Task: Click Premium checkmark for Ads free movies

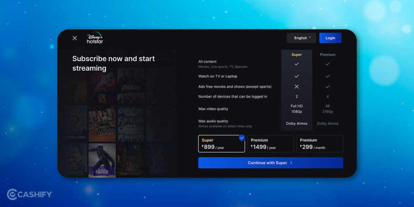Action: tap(327, 87)
